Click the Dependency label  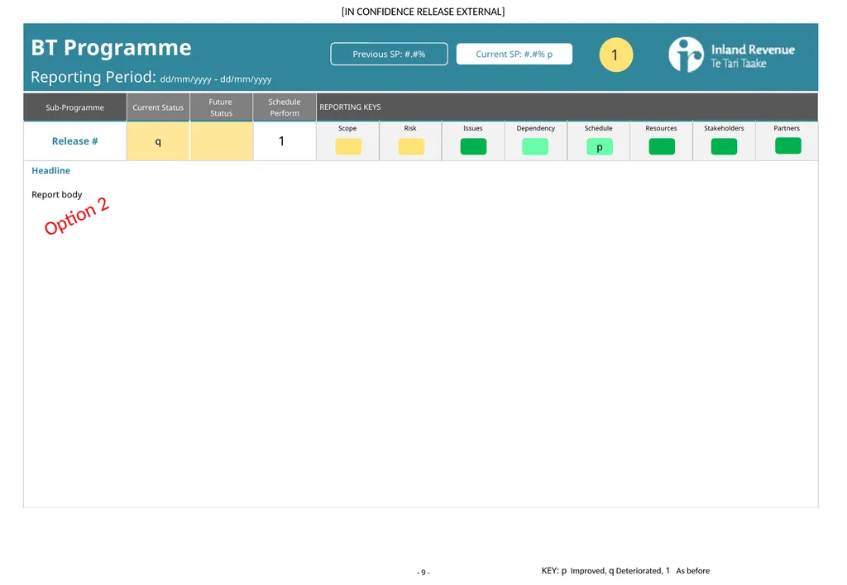[x=536, y=128]
